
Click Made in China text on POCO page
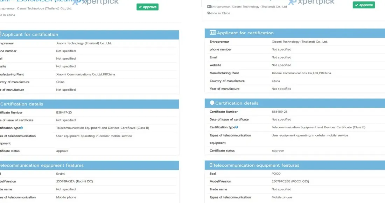pyautogui.click(x=219, y=13)
